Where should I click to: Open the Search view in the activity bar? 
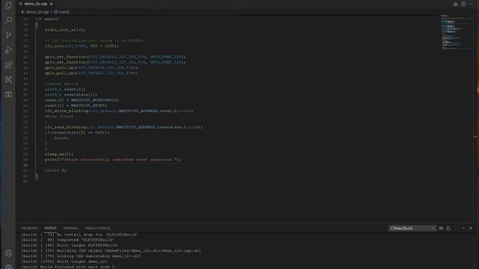[8, 20]
